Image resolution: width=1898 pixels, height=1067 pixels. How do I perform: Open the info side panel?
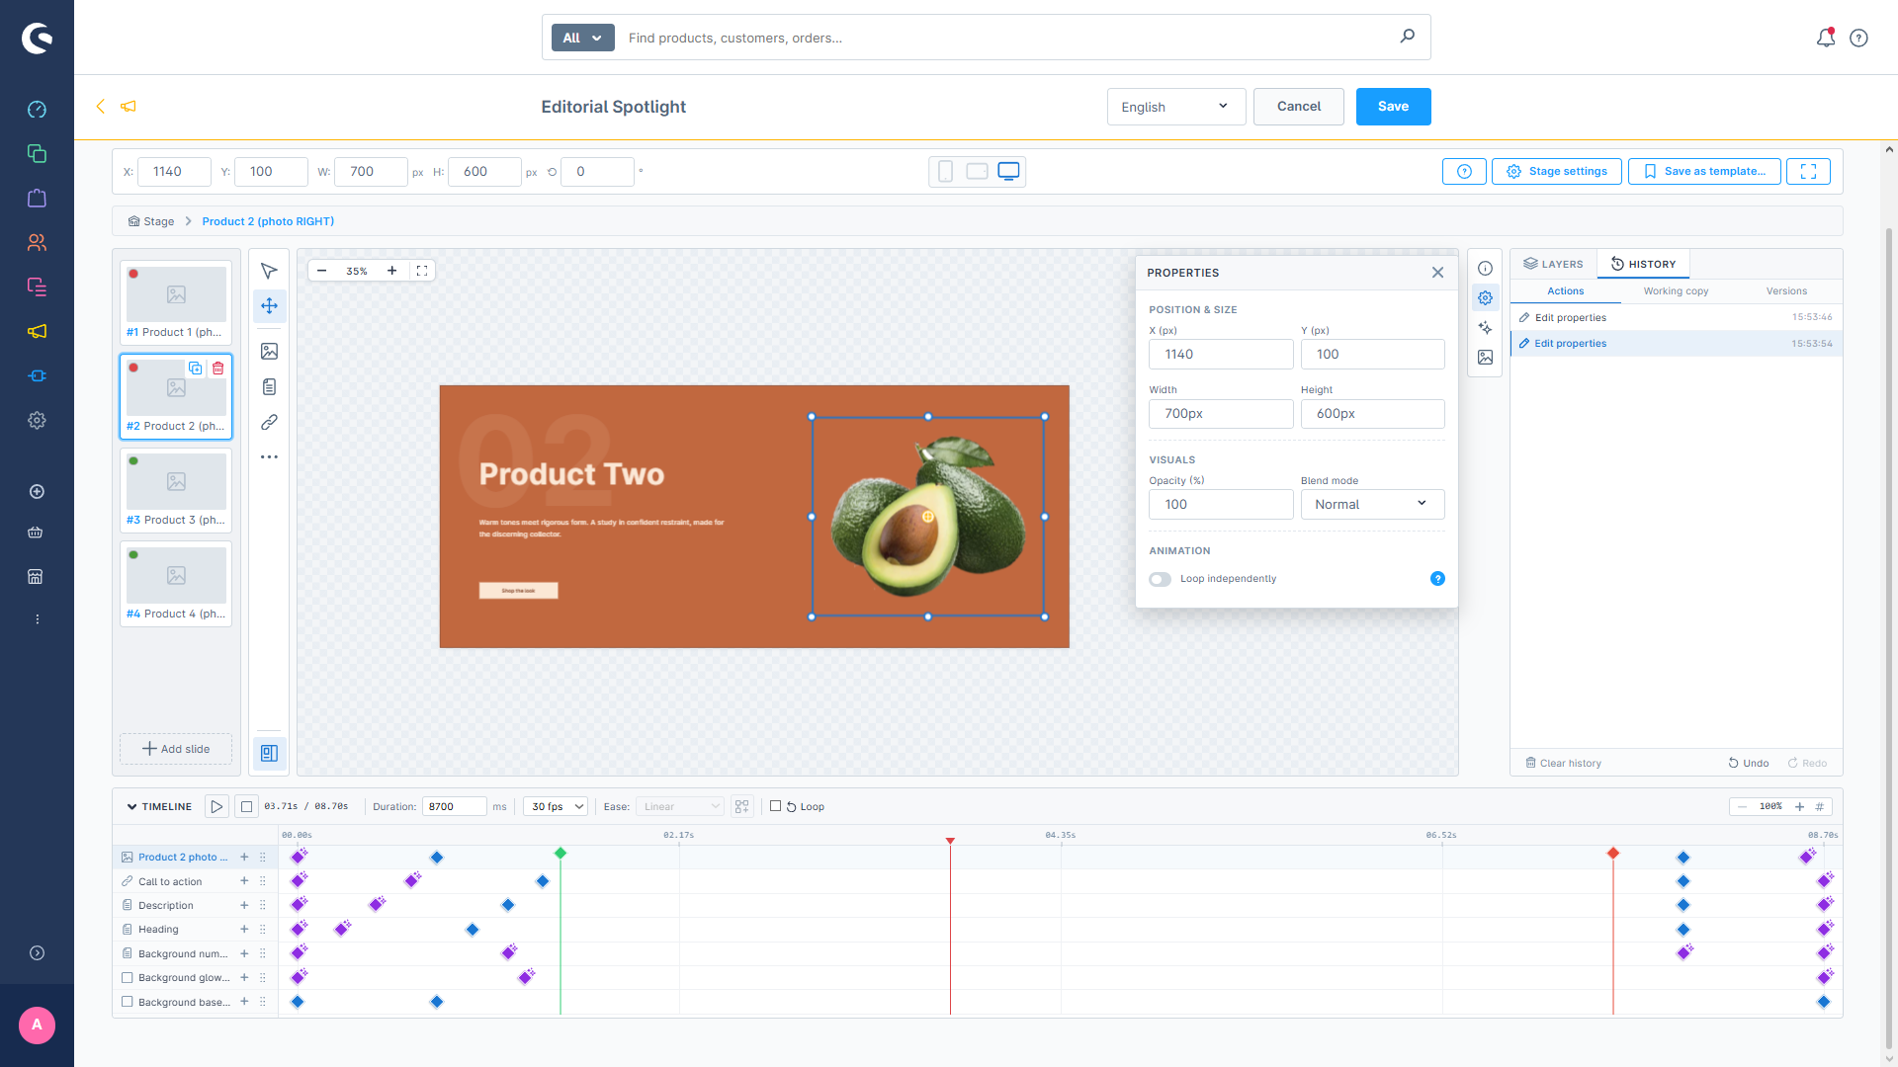coord(1485,269)
